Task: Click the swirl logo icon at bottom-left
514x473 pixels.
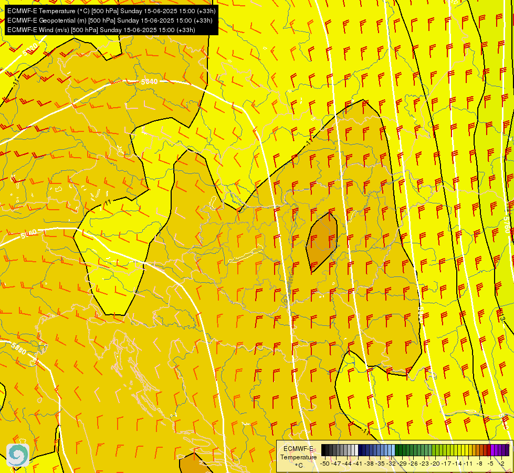Action: (18, 455)
